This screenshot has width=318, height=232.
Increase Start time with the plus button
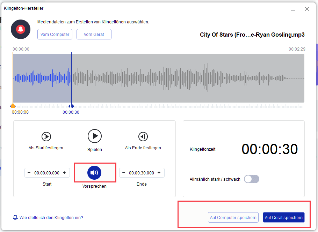click(64, 173)
